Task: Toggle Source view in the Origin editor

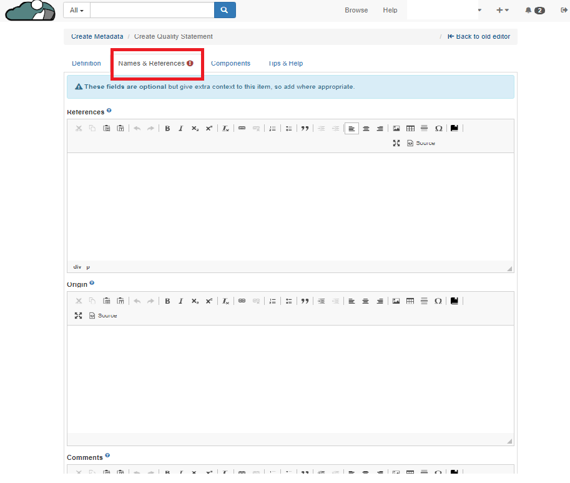Action: tap(103, 316)
